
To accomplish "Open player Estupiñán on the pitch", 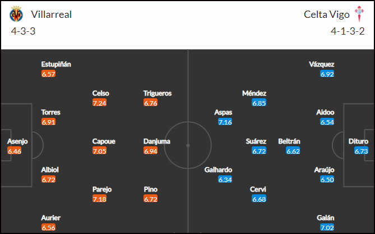I will click(56, 64).
